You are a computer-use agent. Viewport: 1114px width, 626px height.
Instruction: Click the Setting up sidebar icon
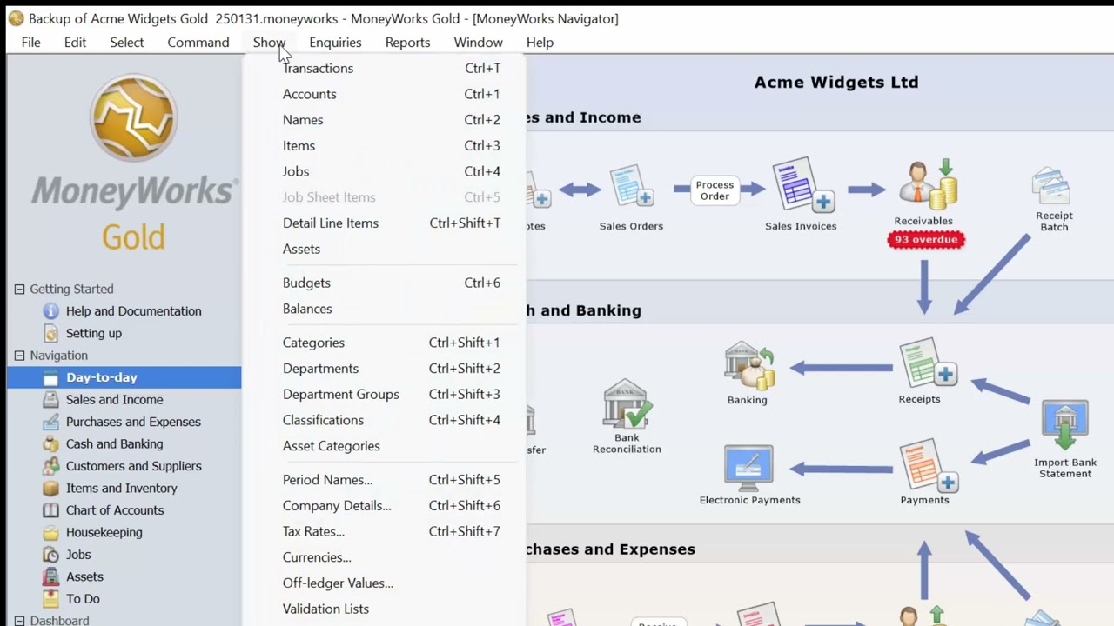point(50,333)
